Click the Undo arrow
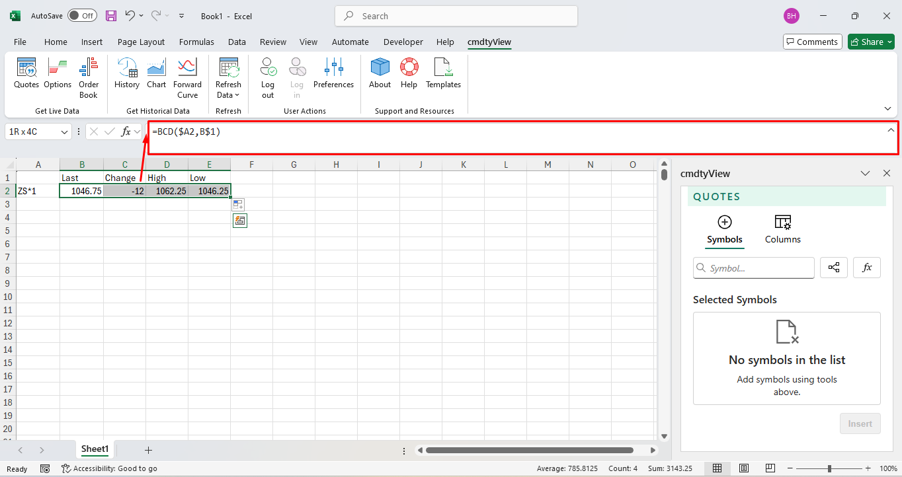902x477 pixels. (130, 16)
